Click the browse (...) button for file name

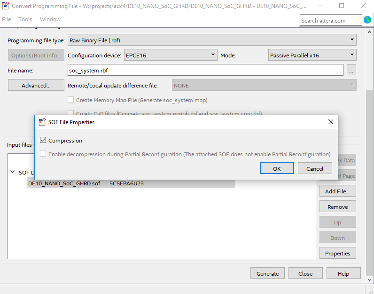point(351,70)
